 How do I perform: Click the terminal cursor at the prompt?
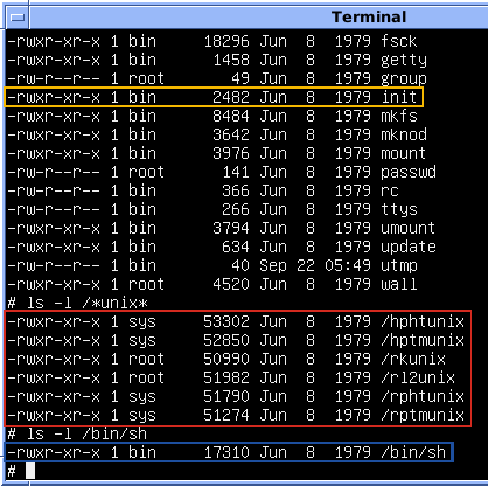(30, 471)
